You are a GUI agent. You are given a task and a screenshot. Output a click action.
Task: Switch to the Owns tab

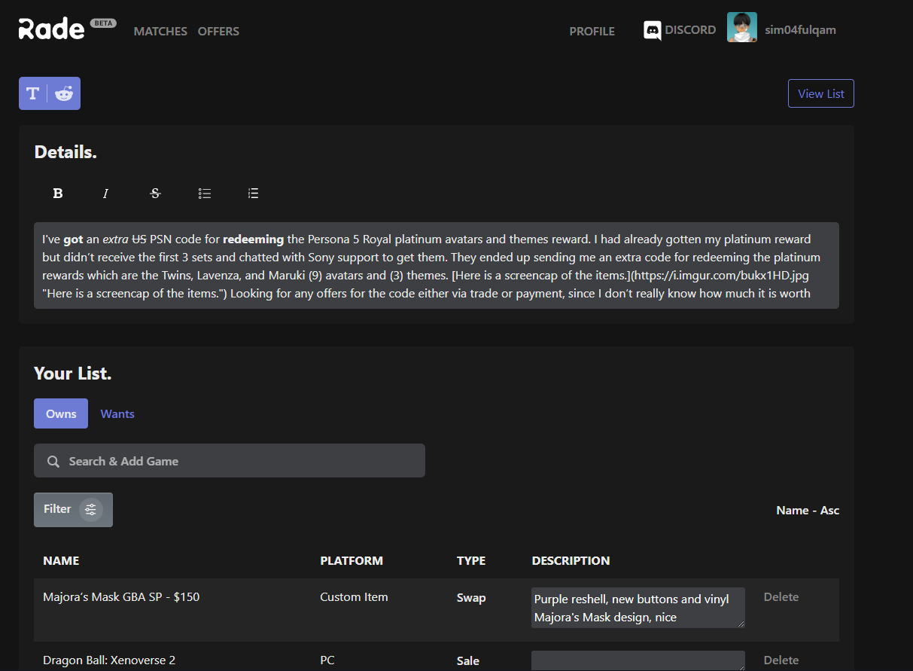pos(61,413)
